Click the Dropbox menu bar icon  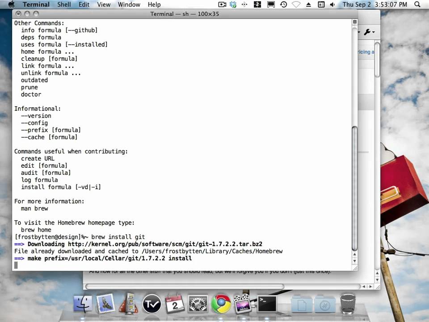[233, 4]
